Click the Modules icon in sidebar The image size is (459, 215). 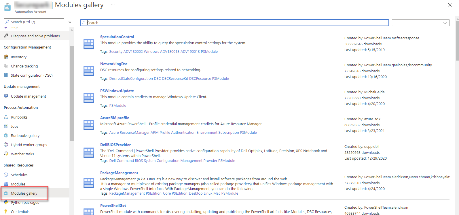click(6, 184)
